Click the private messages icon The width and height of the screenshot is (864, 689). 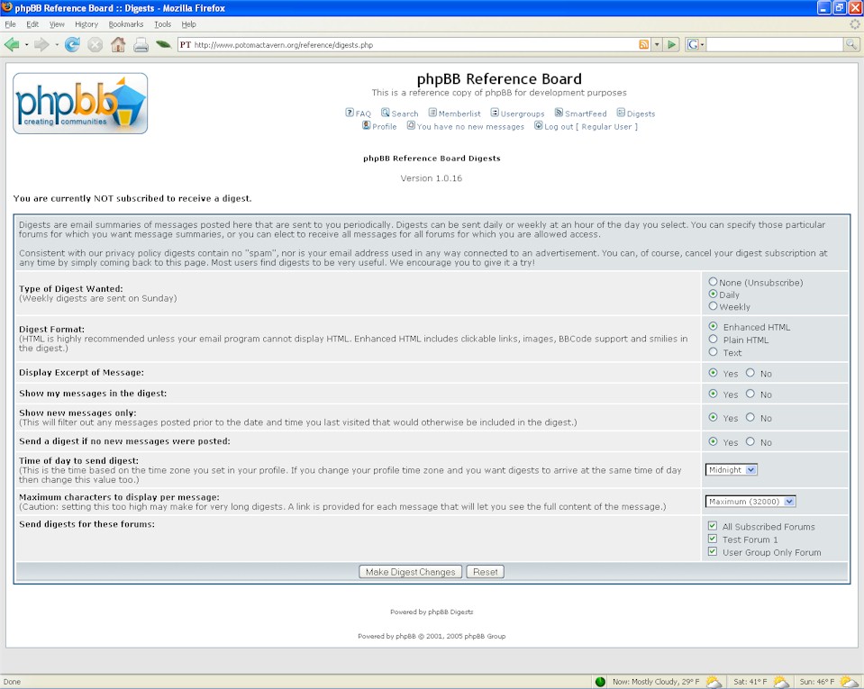(x=411, y=125)
